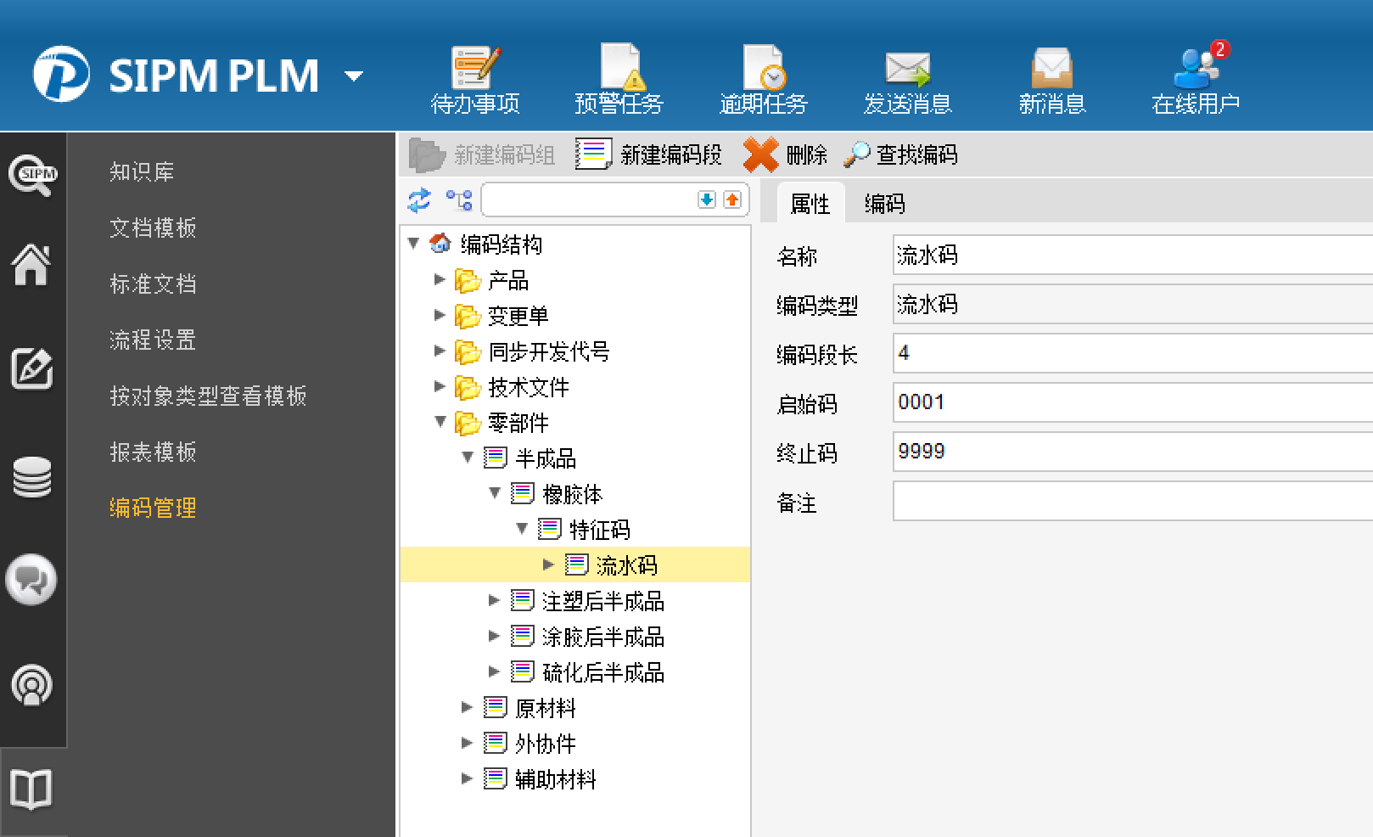Click the 查找编码 search button
Image resolution: width=1373 pixels, height=837 pixels.
(x=901, y=154)
